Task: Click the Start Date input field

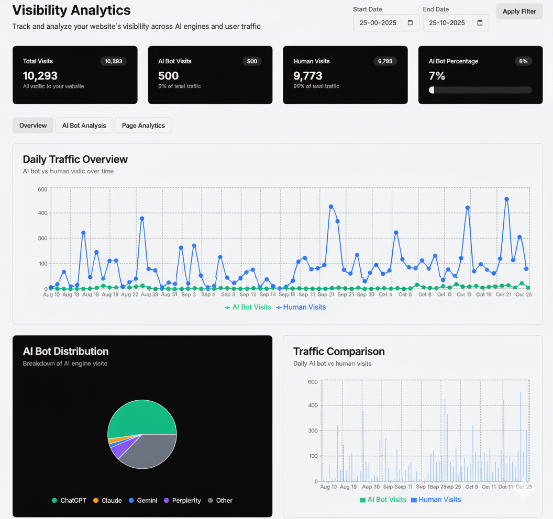Action: (379, 23)
